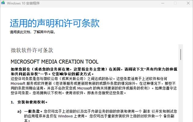Click the bold line 如果您居住（或者您的业务所在地

coord(94,69)
